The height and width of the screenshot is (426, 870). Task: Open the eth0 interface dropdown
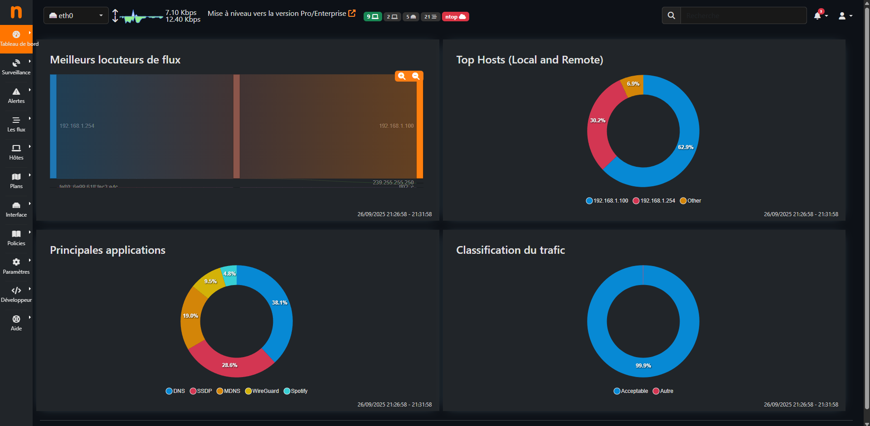pos(76,16)
